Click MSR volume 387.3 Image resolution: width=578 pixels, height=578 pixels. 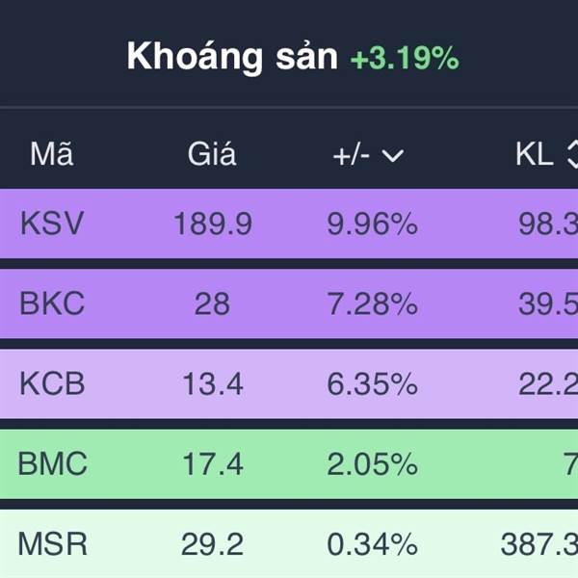coord(539,544)
